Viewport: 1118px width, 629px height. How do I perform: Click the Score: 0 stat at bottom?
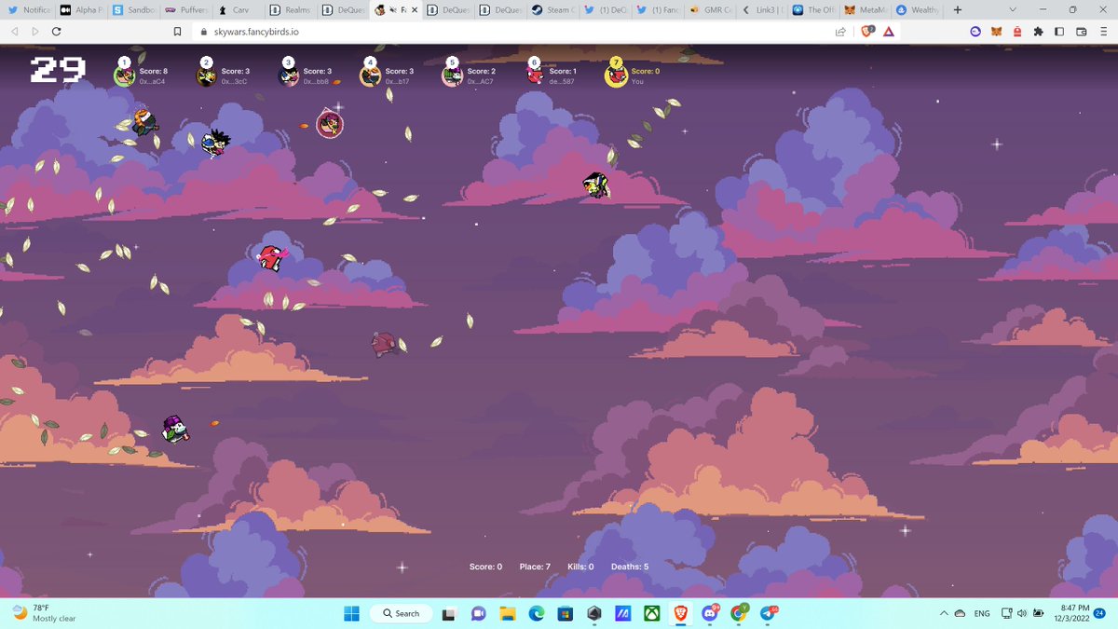[x=485, y=567]
